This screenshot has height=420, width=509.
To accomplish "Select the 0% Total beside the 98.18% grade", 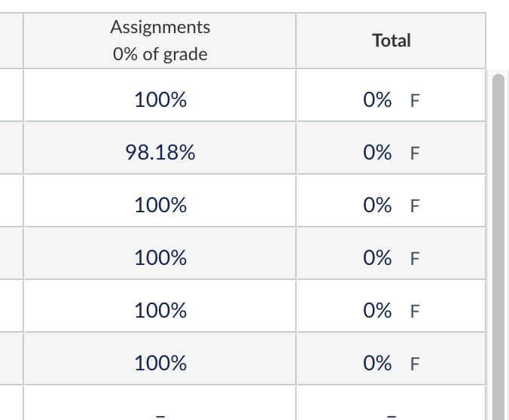I will [376, 153].
